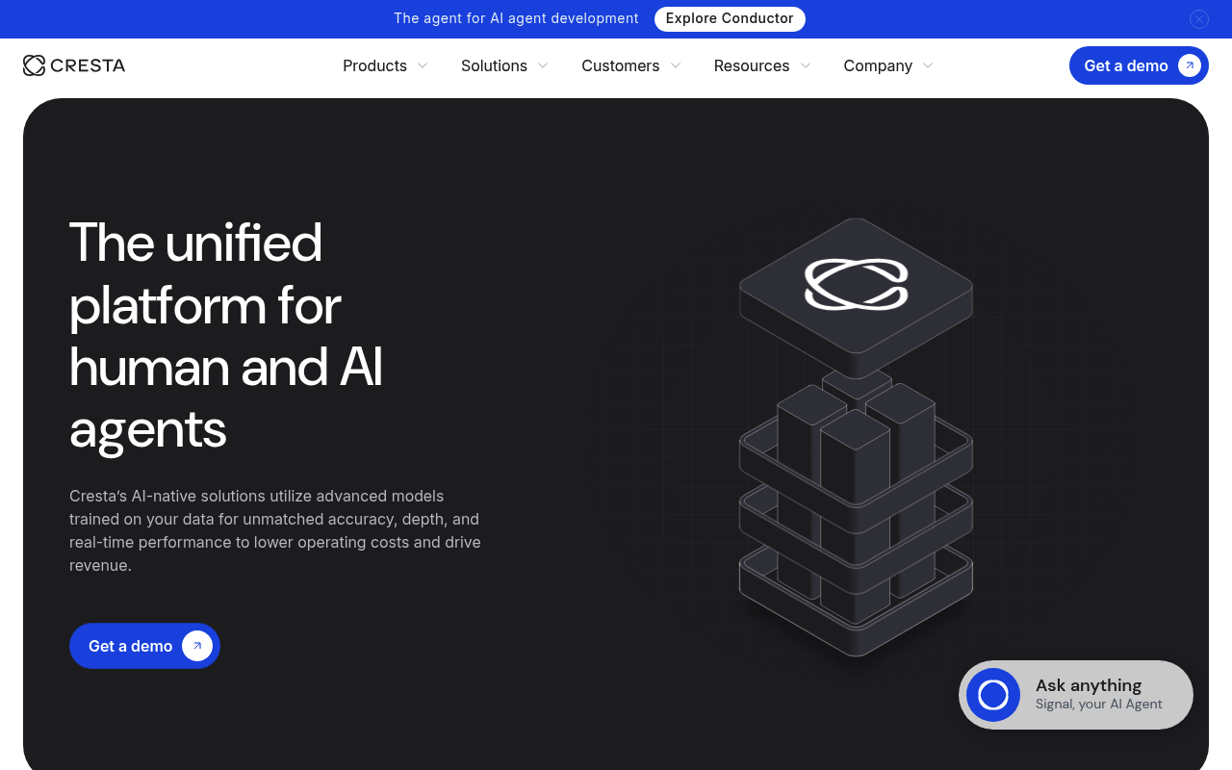Click Get a demo in the header
The height and width of the screenshot is (770, 1232).
coord(1139,65)
